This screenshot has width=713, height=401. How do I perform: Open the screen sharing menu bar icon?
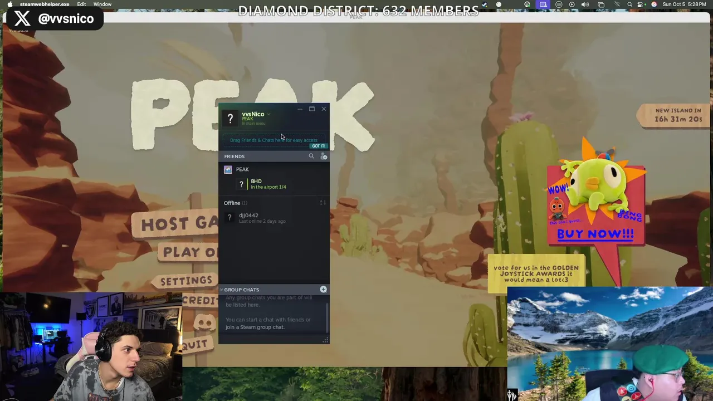click(543, 4)
